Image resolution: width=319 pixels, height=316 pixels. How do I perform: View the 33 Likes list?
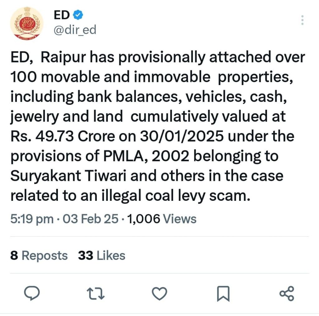point(102,256)
